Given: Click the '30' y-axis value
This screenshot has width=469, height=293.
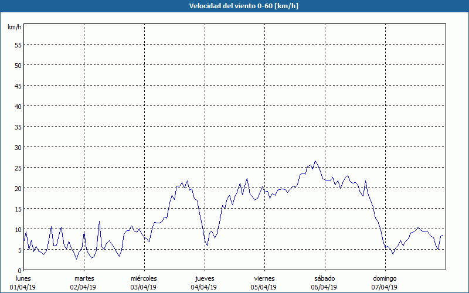Looking at the screenshot, I should pos(18,148).
